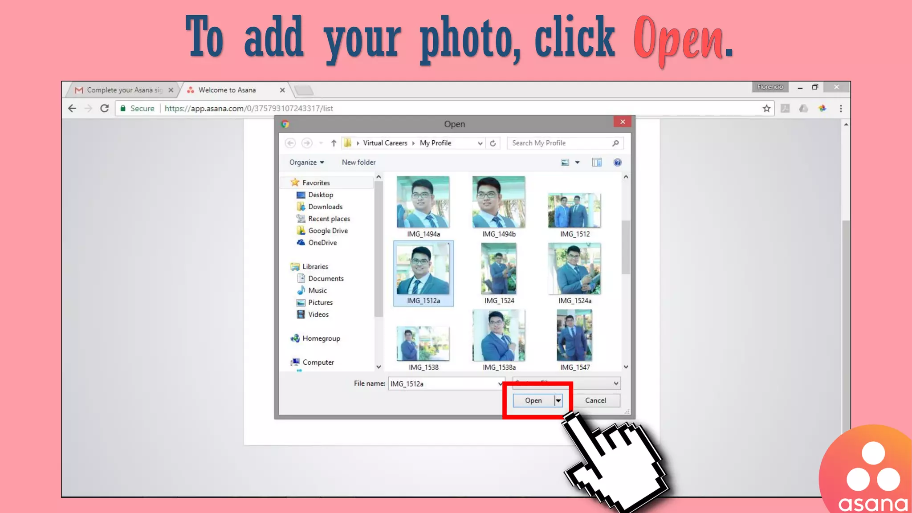
Task: Open the Organize menu
Action: pos(306,162)
